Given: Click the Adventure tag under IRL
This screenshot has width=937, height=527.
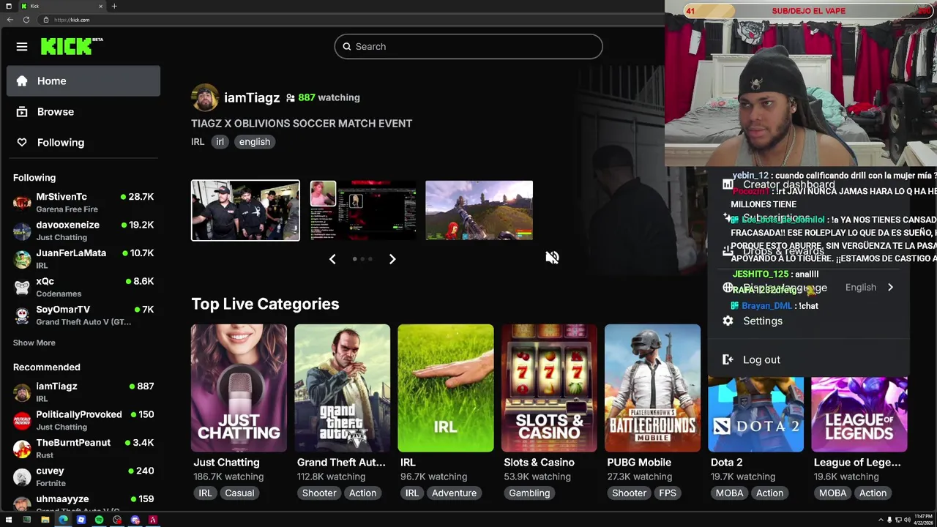Looking at the screenshot, I should coord(454,493).
